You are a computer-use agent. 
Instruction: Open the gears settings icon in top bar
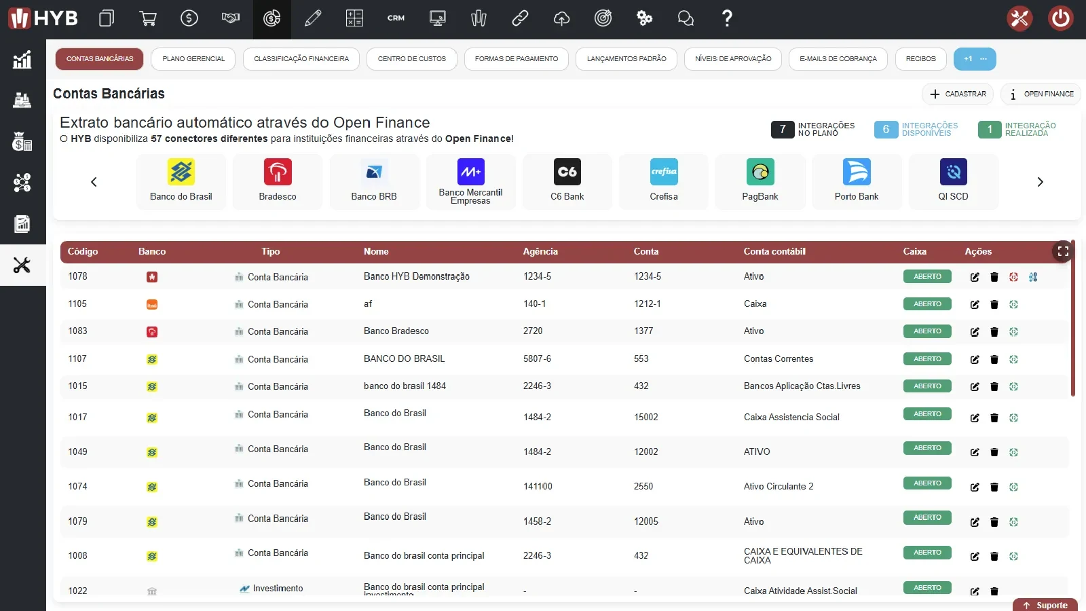point(644,18)
